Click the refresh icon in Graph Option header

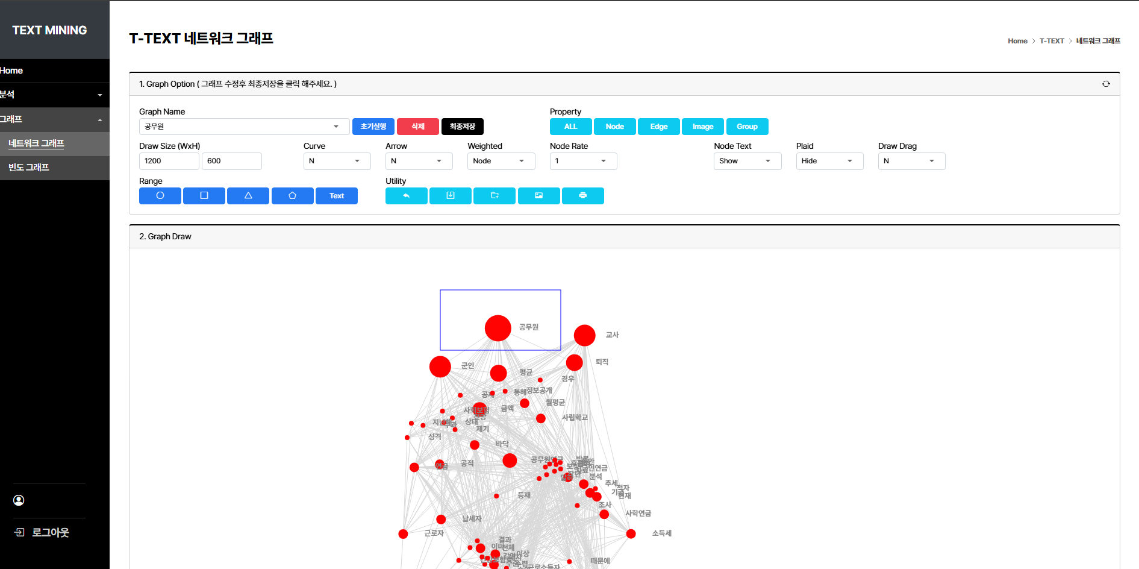(x=1106, y=84)
